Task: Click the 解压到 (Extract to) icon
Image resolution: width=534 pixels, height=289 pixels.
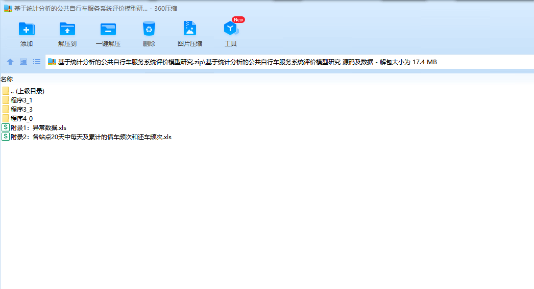Action: pos(67,29)
